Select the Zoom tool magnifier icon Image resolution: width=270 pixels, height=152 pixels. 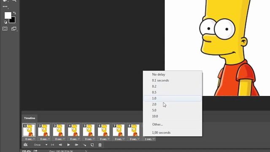point(14,1)
